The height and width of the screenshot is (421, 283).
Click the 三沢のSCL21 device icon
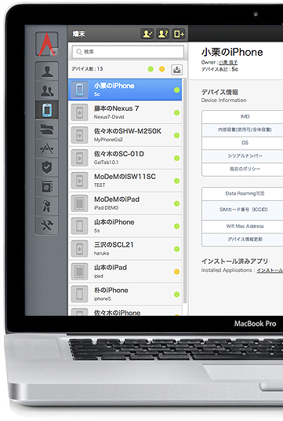click(x=80, y=249)
